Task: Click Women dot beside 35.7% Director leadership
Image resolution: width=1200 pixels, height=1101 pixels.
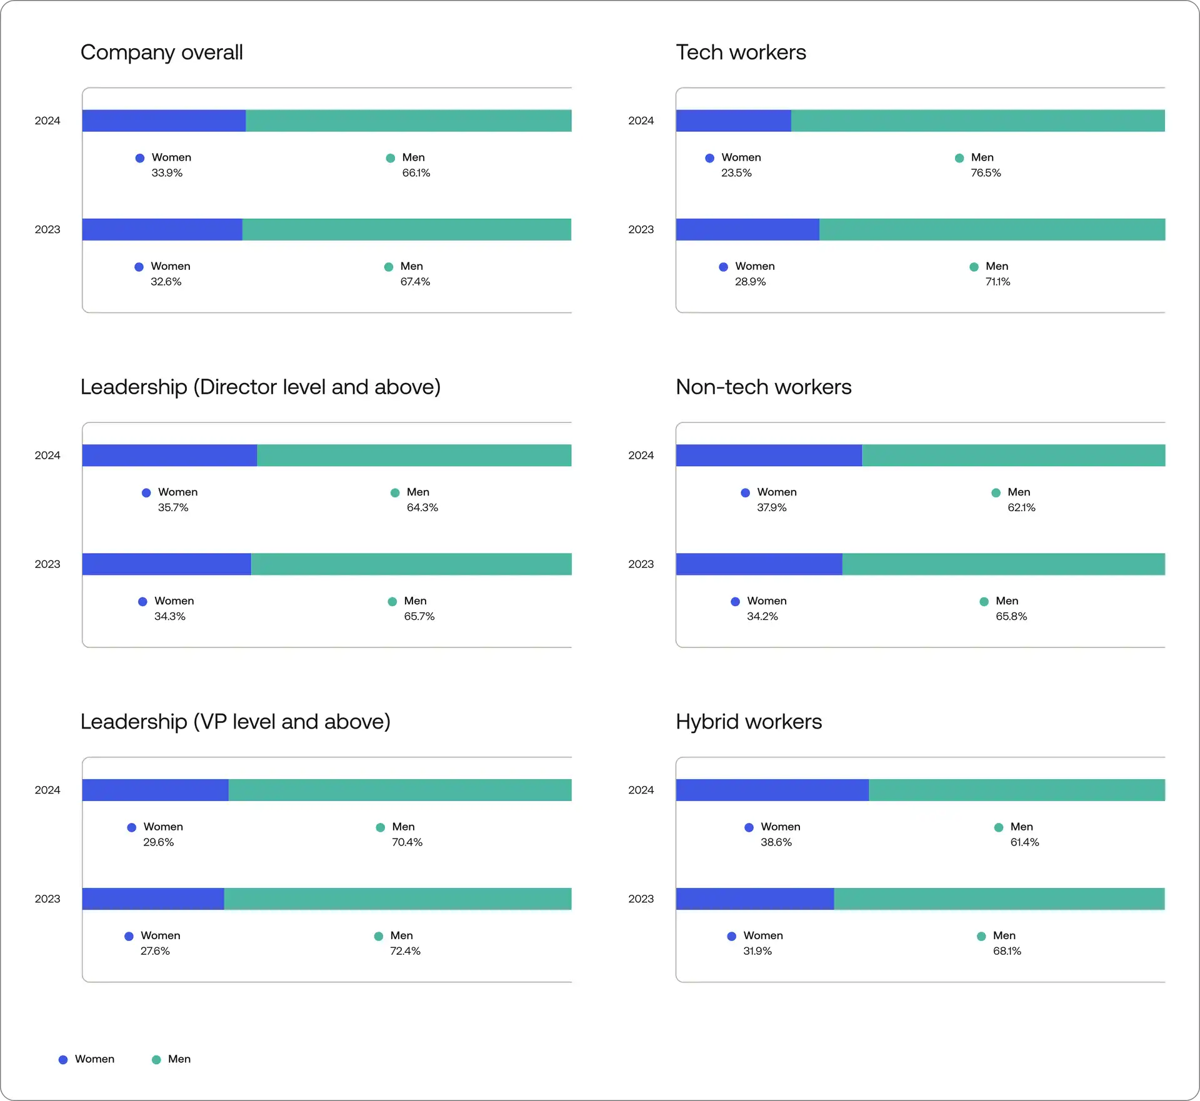Action: 146,493
